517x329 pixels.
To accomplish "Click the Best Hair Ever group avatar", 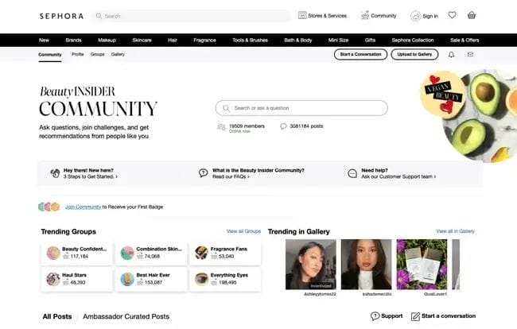I will pos(127,279).
